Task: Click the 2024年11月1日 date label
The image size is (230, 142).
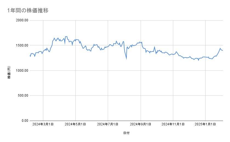Action: coord(173,124)
